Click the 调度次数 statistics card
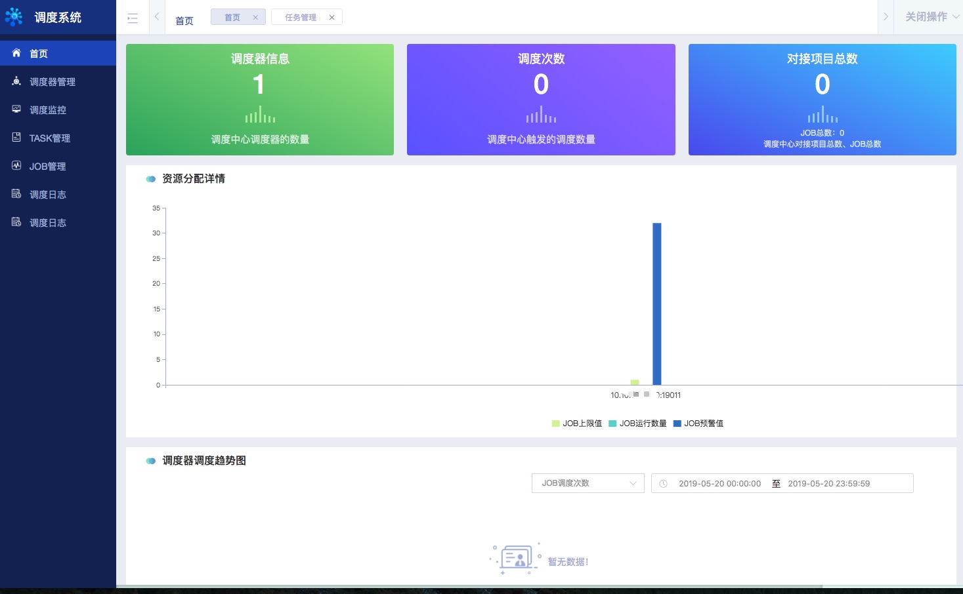The height and width of the screenshot is (594, 963). coord(540,99)
